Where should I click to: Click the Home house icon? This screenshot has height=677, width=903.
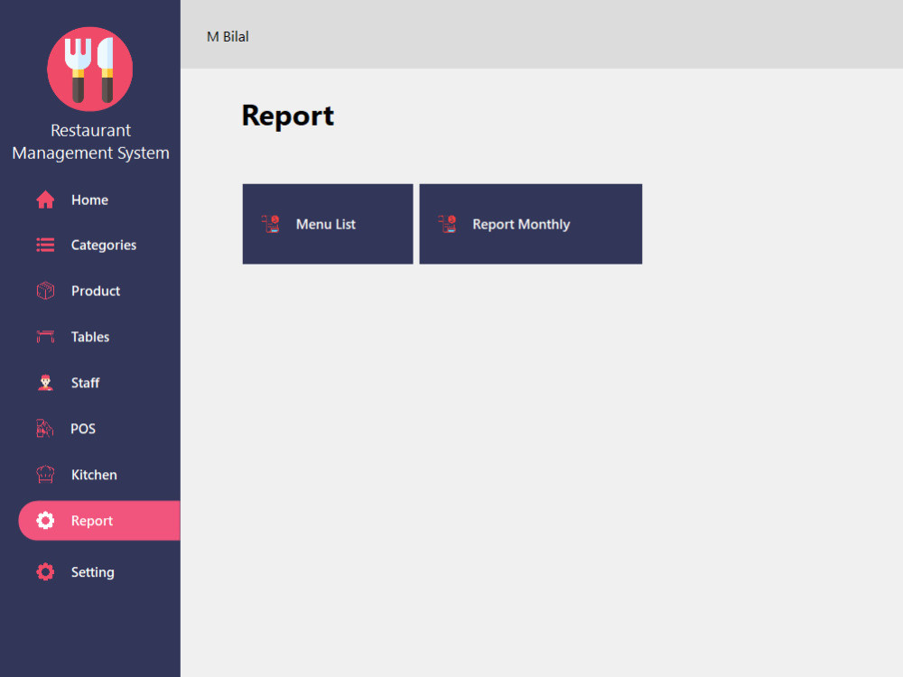click(x=45, y=199)
